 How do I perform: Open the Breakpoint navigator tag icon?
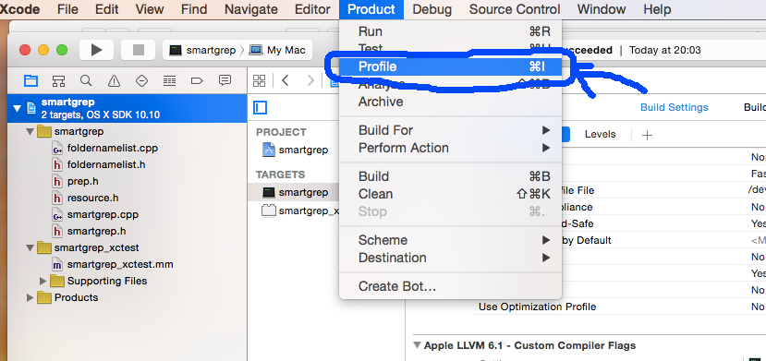(x=197, y=81)
